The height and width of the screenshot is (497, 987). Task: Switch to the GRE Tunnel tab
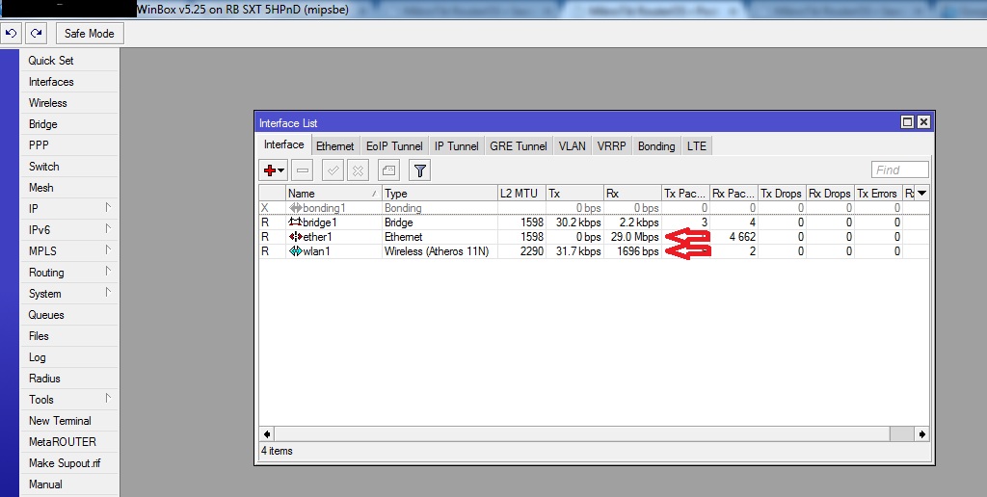click(x=519, y=146)
